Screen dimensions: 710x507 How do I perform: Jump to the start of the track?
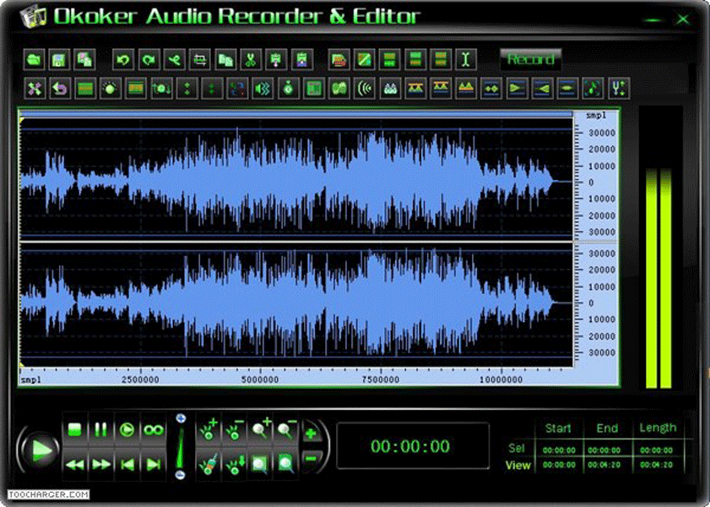pyautogui.click(x=127, y=465)
